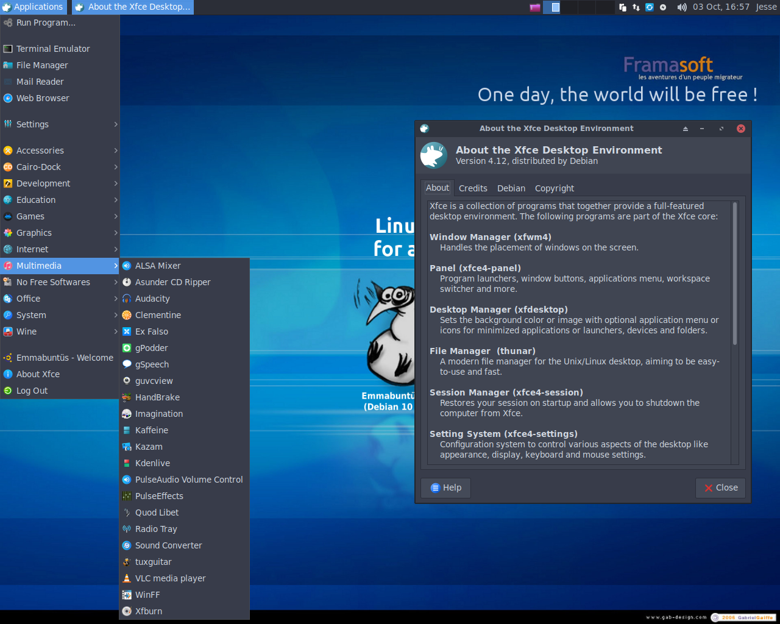Open Radio Tray entry
Viewport: 780px width, 624px height.
(185, 529)
